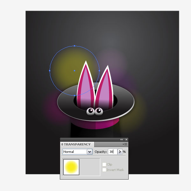The width and height of the screenshot is (191, 191).
Task: Select the Transparency panel tab
Action: click(x=77, y=144)
